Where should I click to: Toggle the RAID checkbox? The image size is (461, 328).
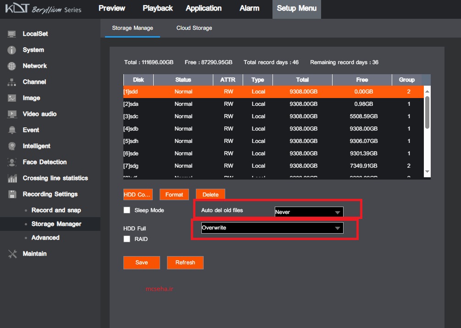click(127, 239)
